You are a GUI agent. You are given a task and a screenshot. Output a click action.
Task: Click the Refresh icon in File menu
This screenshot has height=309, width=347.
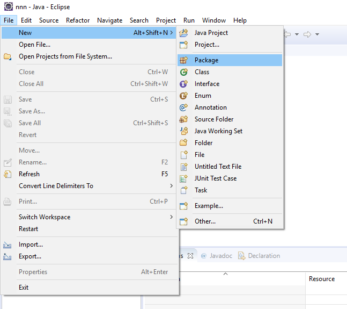click(8, 174)
